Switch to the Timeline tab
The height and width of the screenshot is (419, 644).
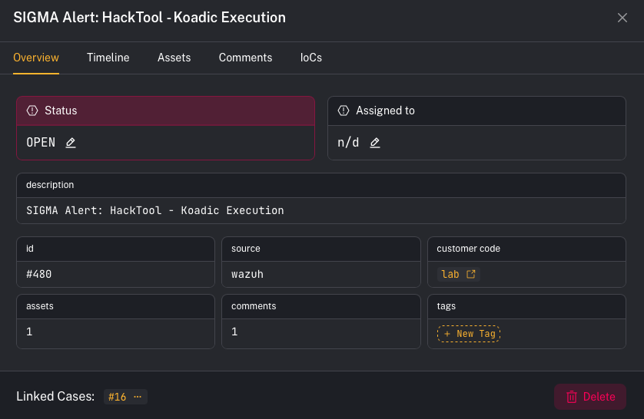click(108, 58)
